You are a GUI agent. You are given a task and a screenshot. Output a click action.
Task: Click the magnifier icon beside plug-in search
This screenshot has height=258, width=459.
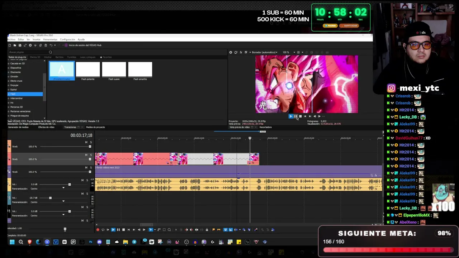50,52
